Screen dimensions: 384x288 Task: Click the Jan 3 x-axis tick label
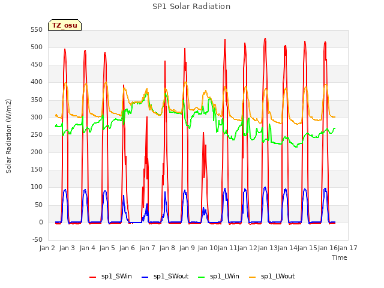point(67,248)
